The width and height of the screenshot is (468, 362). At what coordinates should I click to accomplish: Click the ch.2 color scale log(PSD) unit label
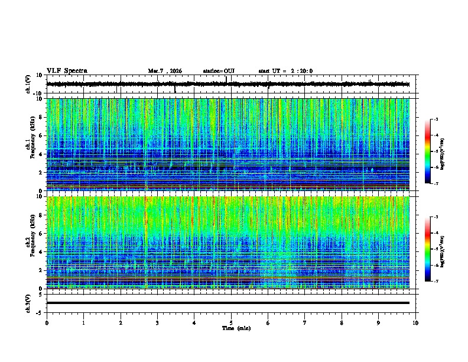click(443, 251)
